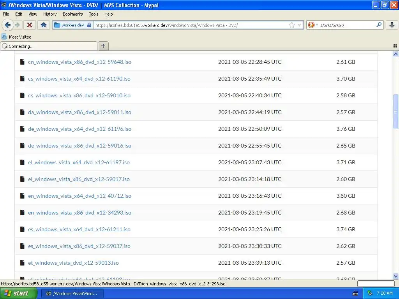Click the vertical scrollbar thumb
Image resolution: width=399 pixels, height=299 pixels.
click(x=395, y=111)
